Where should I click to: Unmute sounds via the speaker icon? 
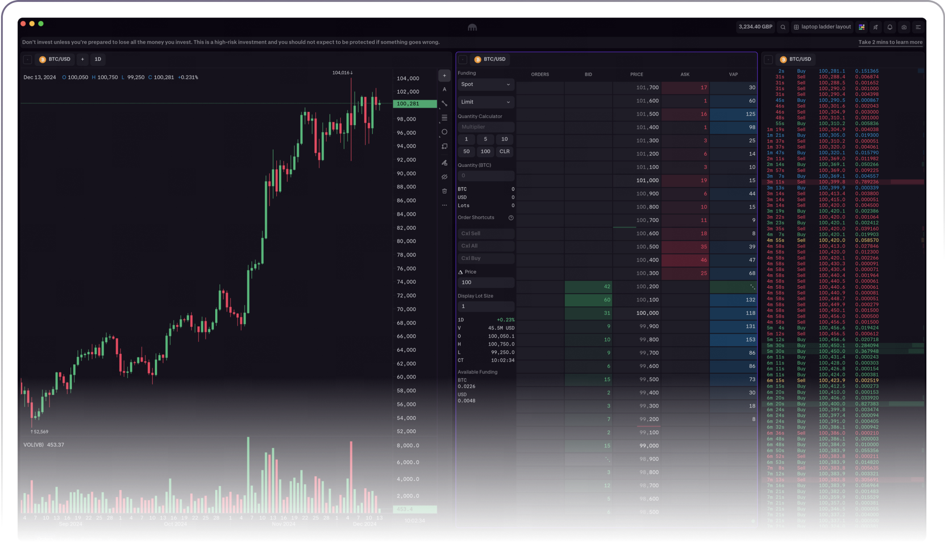(x=875, y=27)
